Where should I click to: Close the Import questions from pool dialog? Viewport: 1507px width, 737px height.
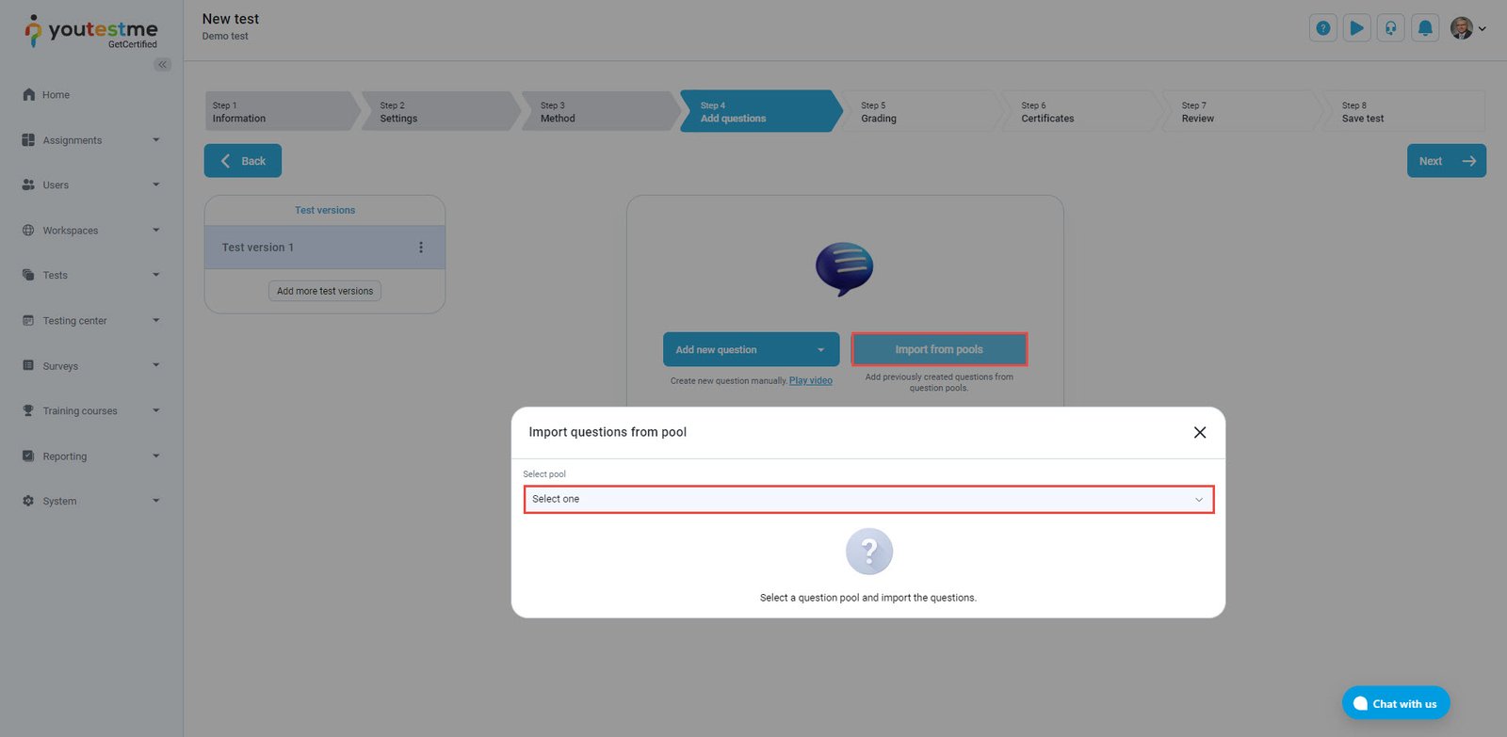coord(1200,433)
